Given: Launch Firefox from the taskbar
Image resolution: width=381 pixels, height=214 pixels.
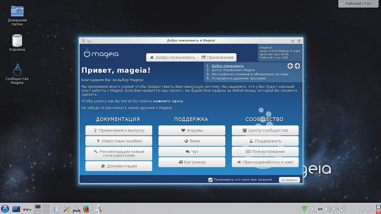Looking at the screenshot, I should click(x=86, y=209).
